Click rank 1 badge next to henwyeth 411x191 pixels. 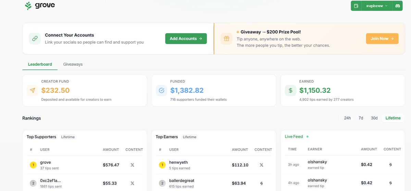162,165
